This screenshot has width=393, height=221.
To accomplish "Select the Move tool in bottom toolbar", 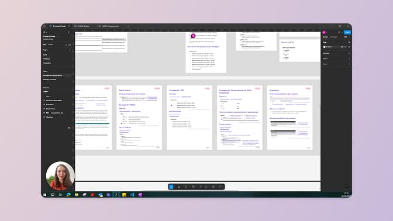I will 171,187.
